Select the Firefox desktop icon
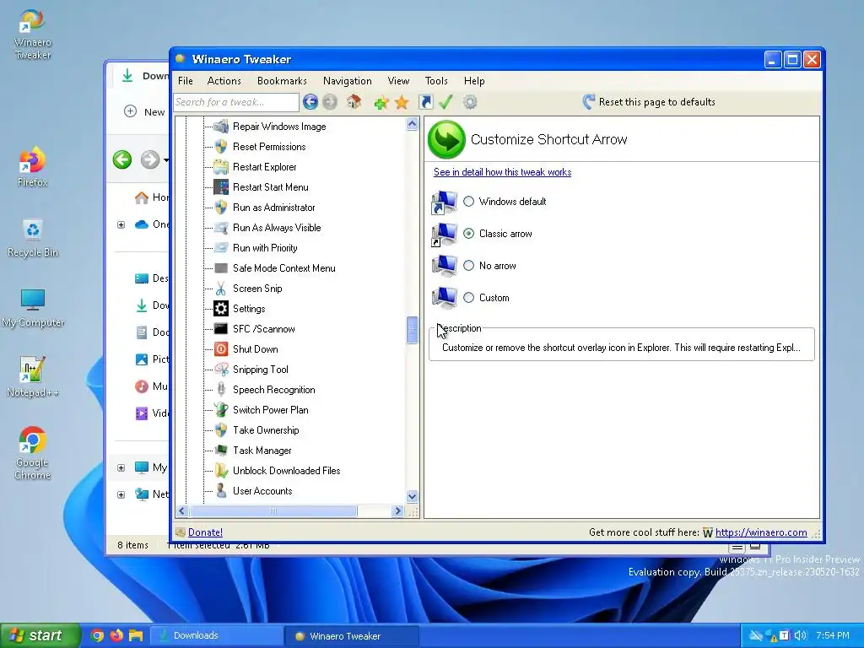Screen dimensions: 864x648 (x=33, y=166)
